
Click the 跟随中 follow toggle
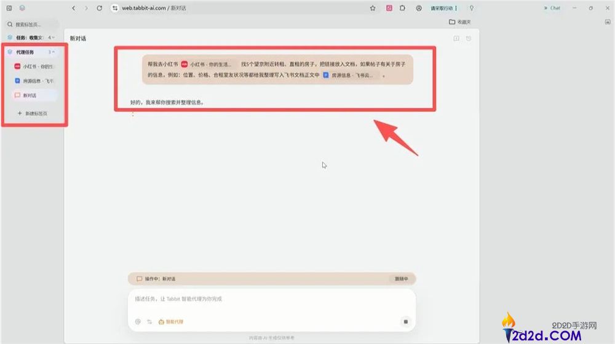(401, 279)
